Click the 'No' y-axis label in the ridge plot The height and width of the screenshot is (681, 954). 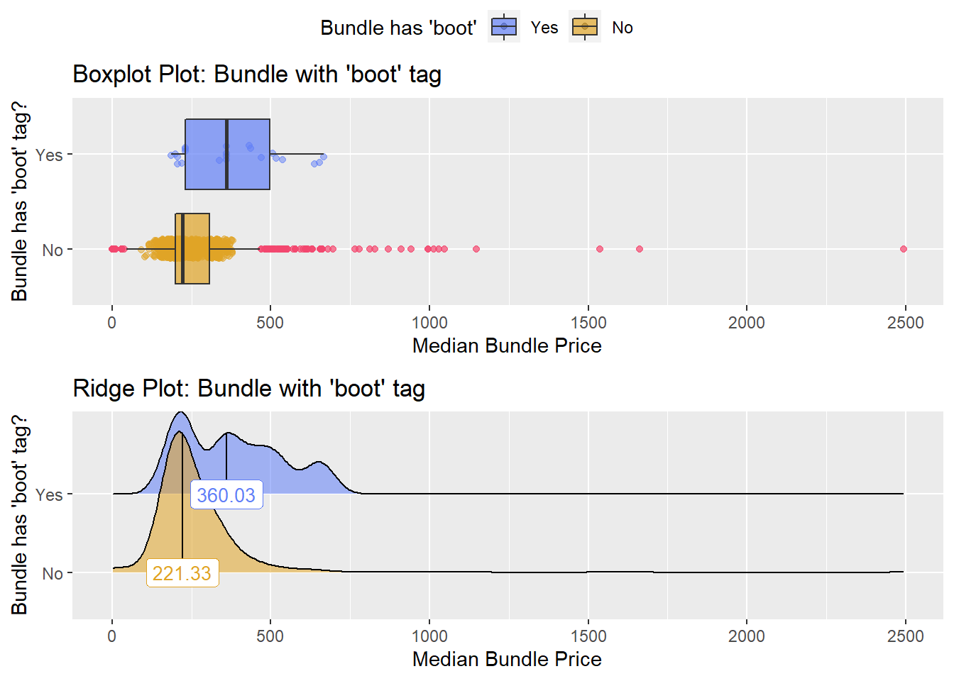(53, 573)
